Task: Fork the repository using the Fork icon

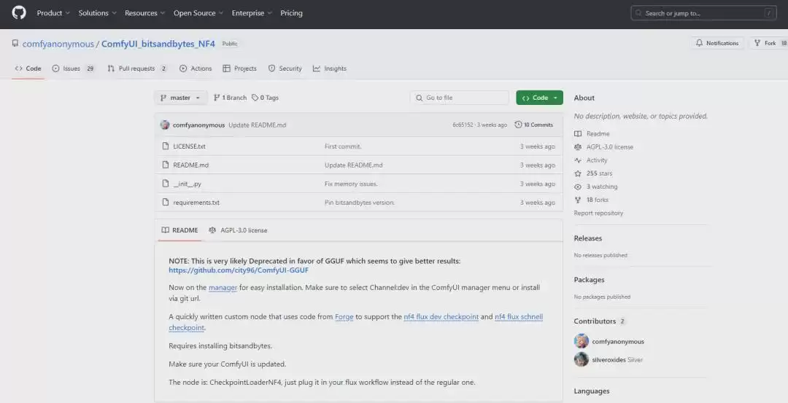Action: pyautogui.click(x=757, y=43)
